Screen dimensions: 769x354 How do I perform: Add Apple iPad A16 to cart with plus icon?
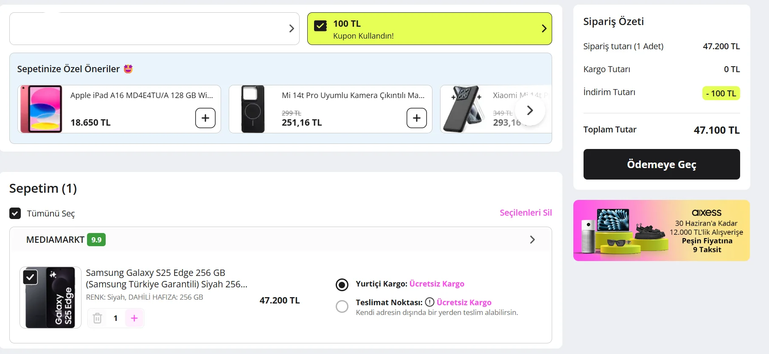pyautogui.click(x=205, y=118)
